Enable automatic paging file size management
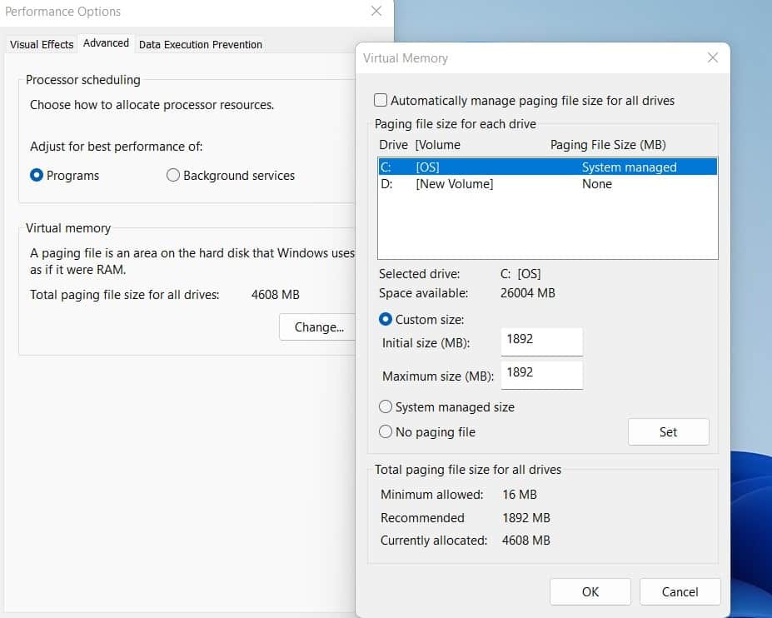Viewport: 772px width, 618px height. tap(381, 100)
